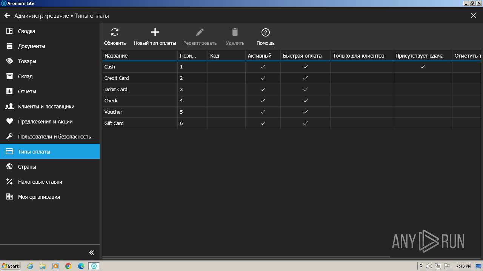
Task: Open media player from the taskbar
Action: tap(55, 266)
